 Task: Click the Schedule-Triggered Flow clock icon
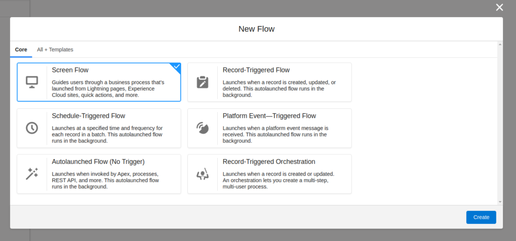point(32,128)
